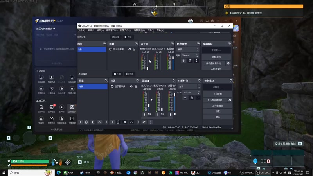Adjust 桌面音频 volume fader in lower mixer
The image size is (313, 176).
coord(174,95)
